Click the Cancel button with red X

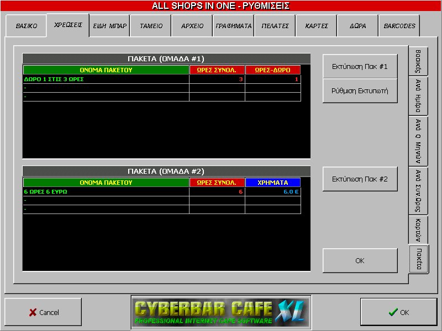(43, 312)
